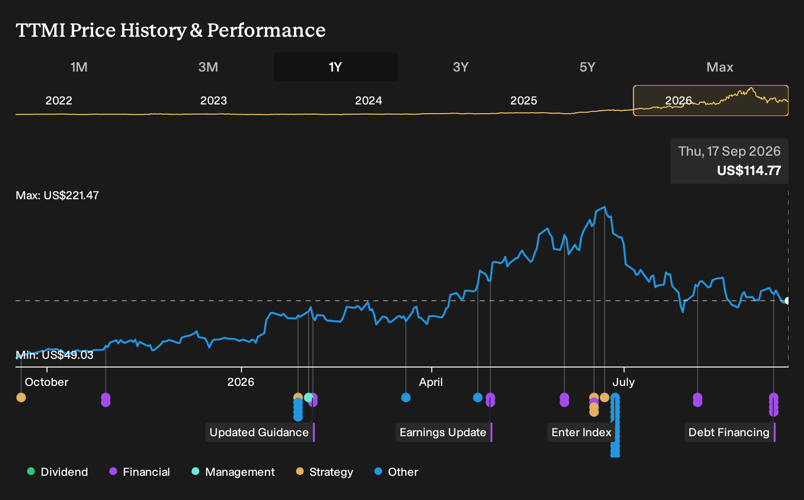
Task: Toggle the Other legend filter
Action: 396,472
